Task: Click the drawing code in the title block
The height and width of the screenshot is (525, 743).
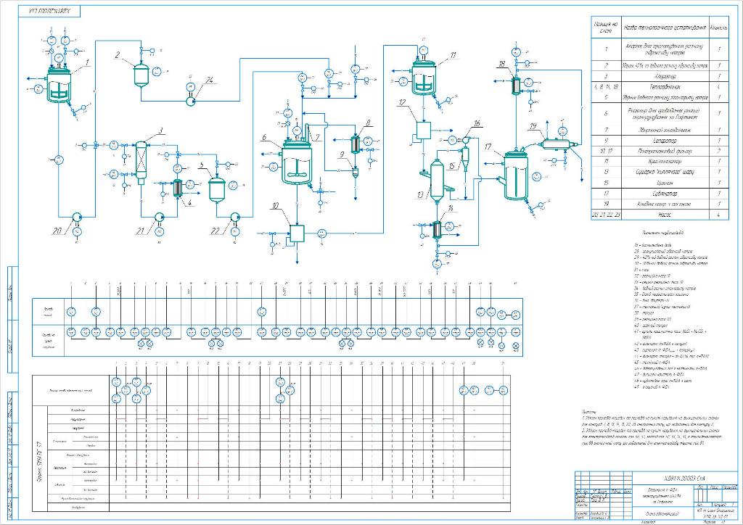Action: [x=684, y=479]
